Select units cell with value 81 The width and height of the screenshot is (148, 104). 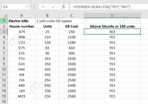pos(47,48)
